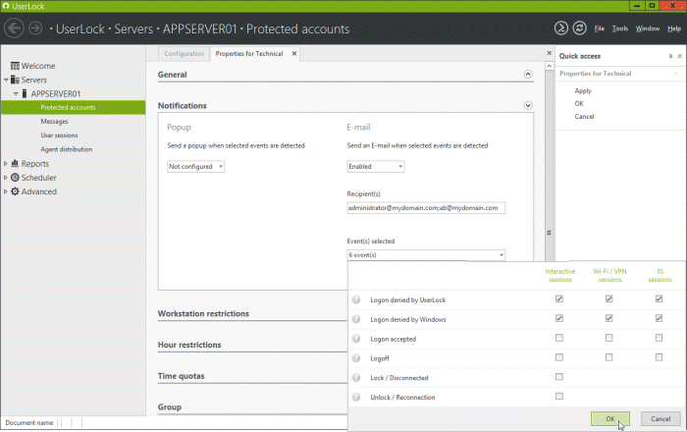Collapse the APPSERVER01 tree node
Screen dimensions: 687x432
click(x=16, y=93)
